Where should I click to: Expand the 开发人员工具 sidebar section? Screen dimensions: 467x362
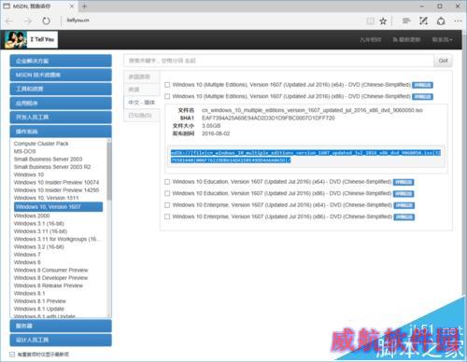click(61, 117)
